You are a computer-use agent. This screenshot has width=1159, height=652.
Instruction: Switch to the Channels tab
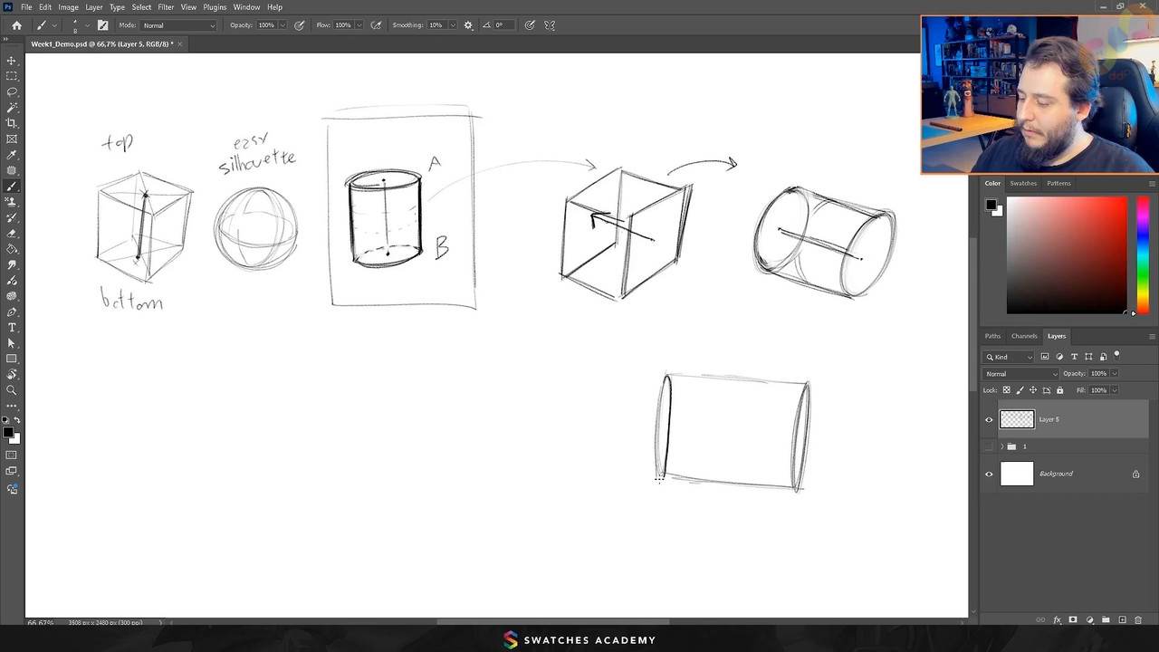click(1024, 336)
